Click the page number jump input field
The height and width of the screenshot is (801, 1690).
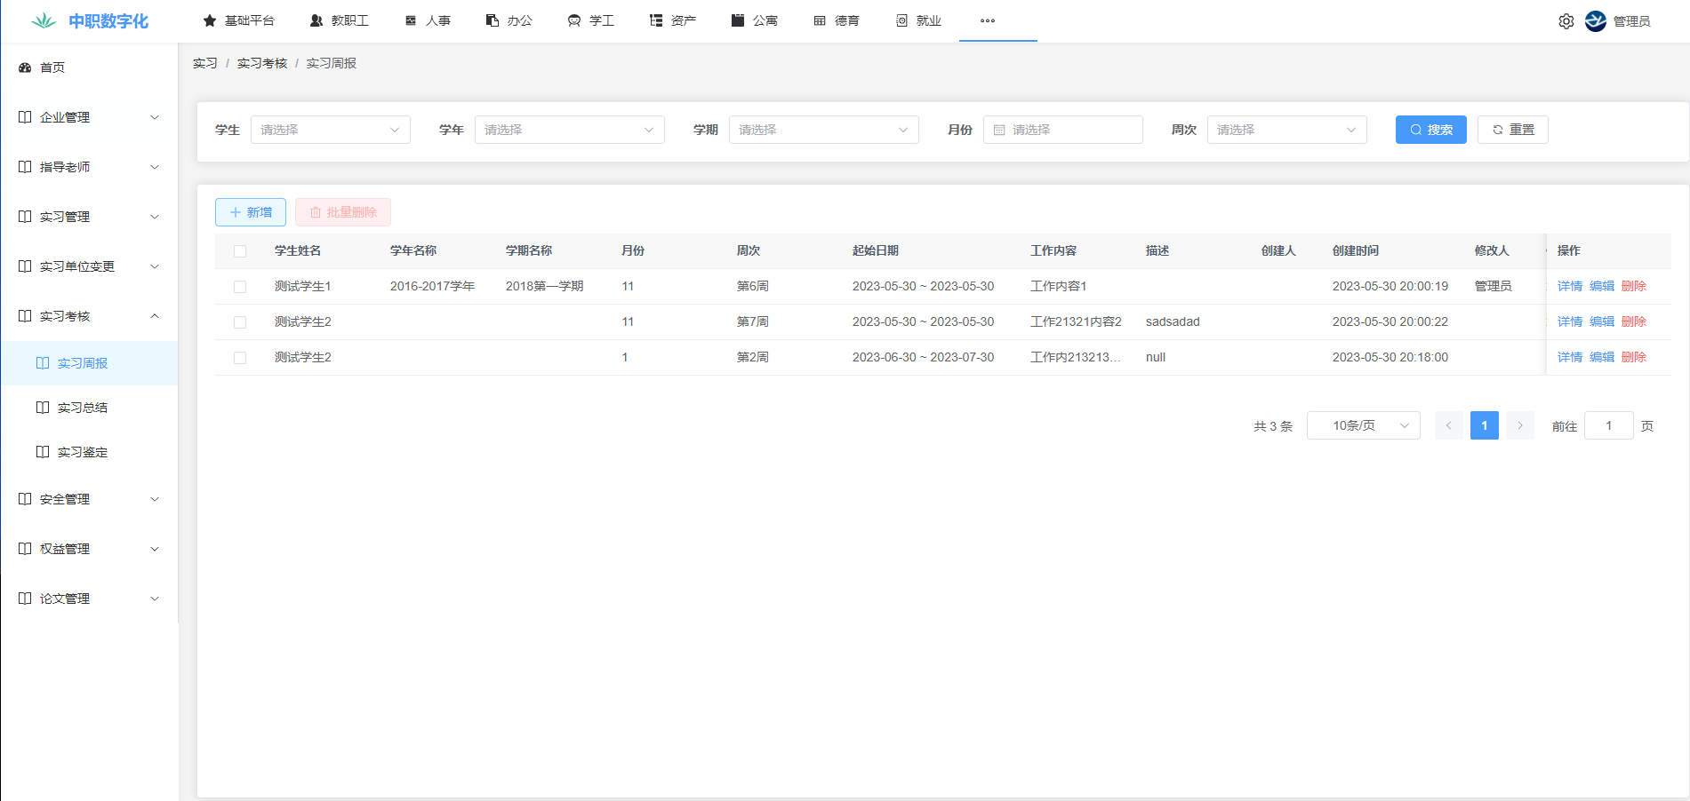(1608, 425)
